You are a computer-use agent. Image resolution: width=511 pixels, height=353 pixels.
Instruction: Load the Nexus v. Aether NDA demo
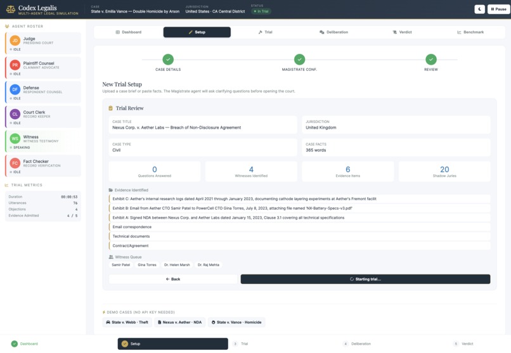pos(179,322)
